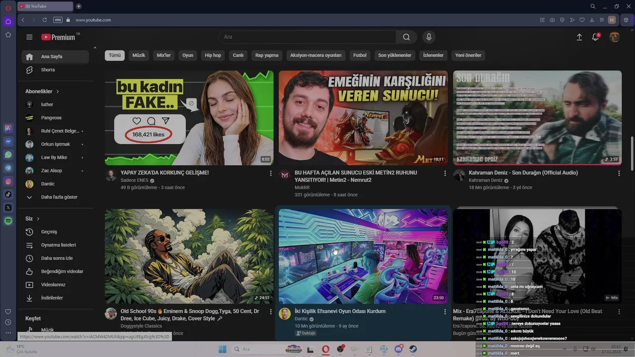Expand Siz section chevron
Screen dimensions: 635x357
tap(38, 219)
